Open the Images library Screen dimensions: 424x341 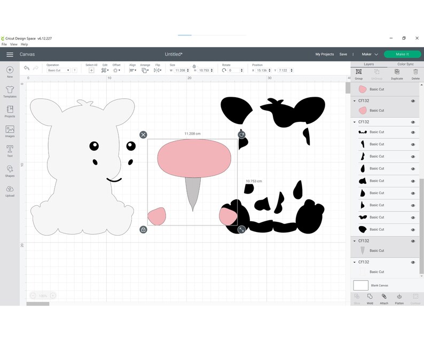pyautogui.click(x=10, y=131)
